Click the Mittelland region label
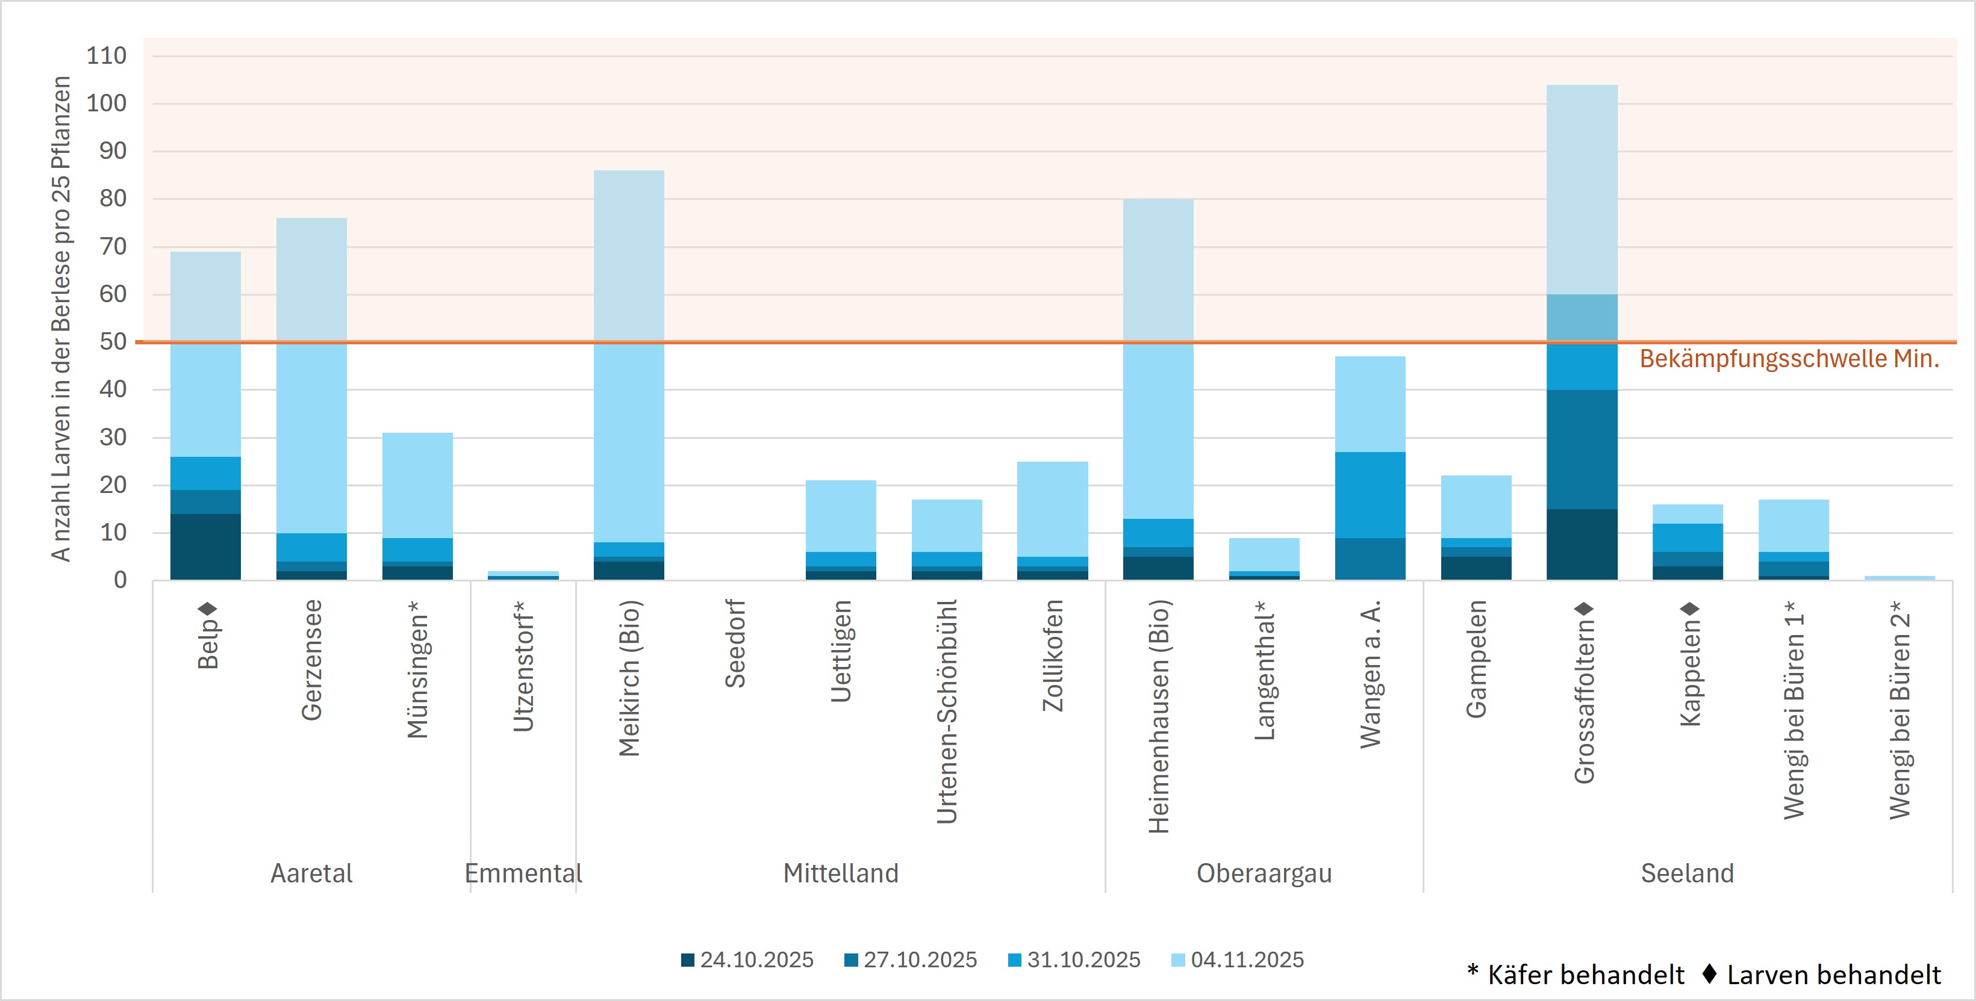This screenshot has height=1001, width=1976. (841, 873)
